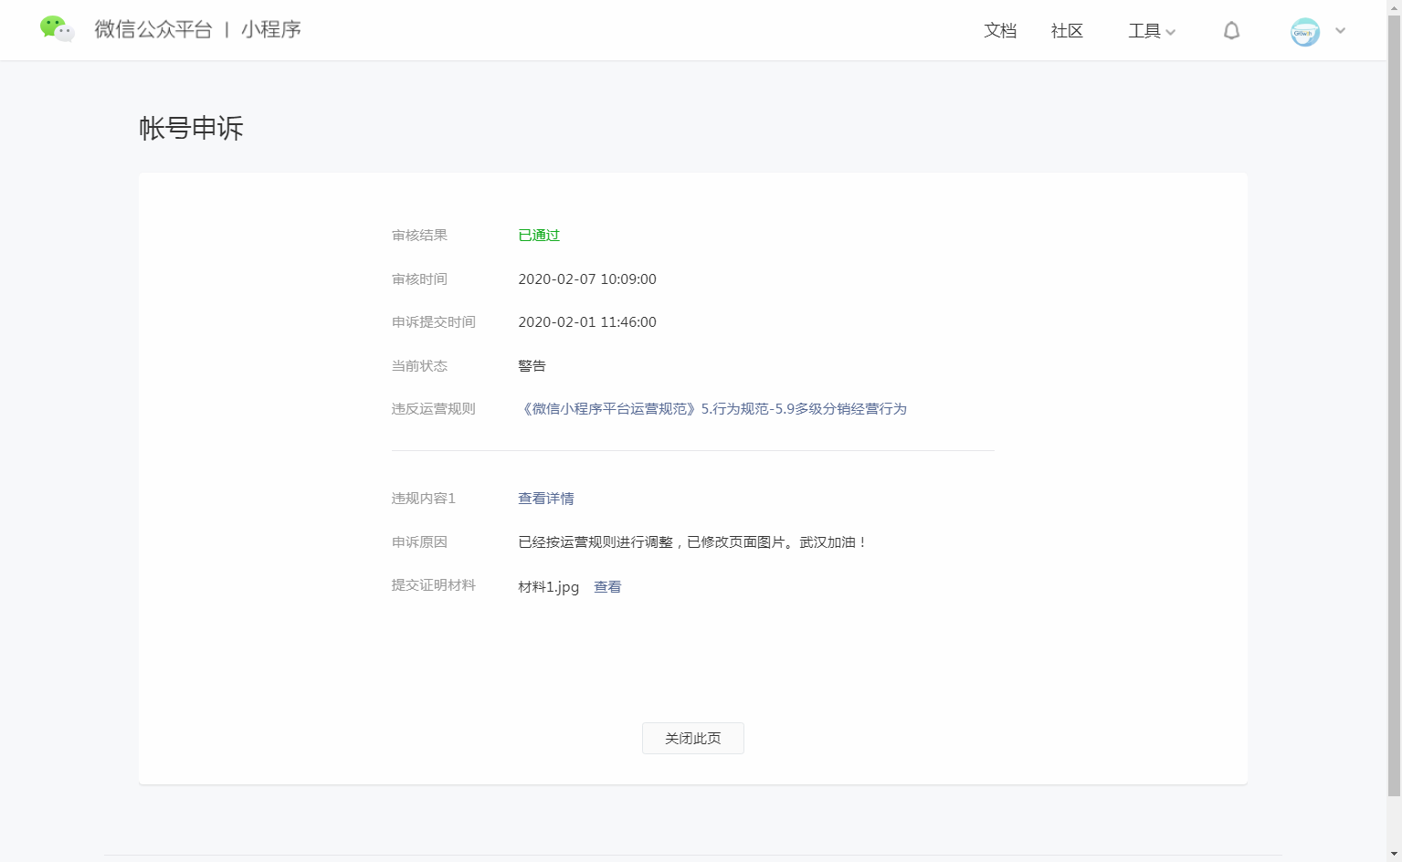
Task: Click the 申诉提交时间 label
Action: coord(434,322)
